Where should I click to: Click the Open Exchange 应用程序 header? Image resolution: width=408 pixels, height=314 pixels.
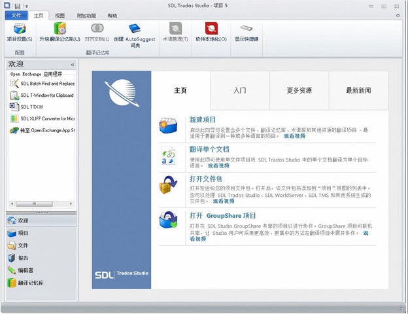tap(37, 74)
